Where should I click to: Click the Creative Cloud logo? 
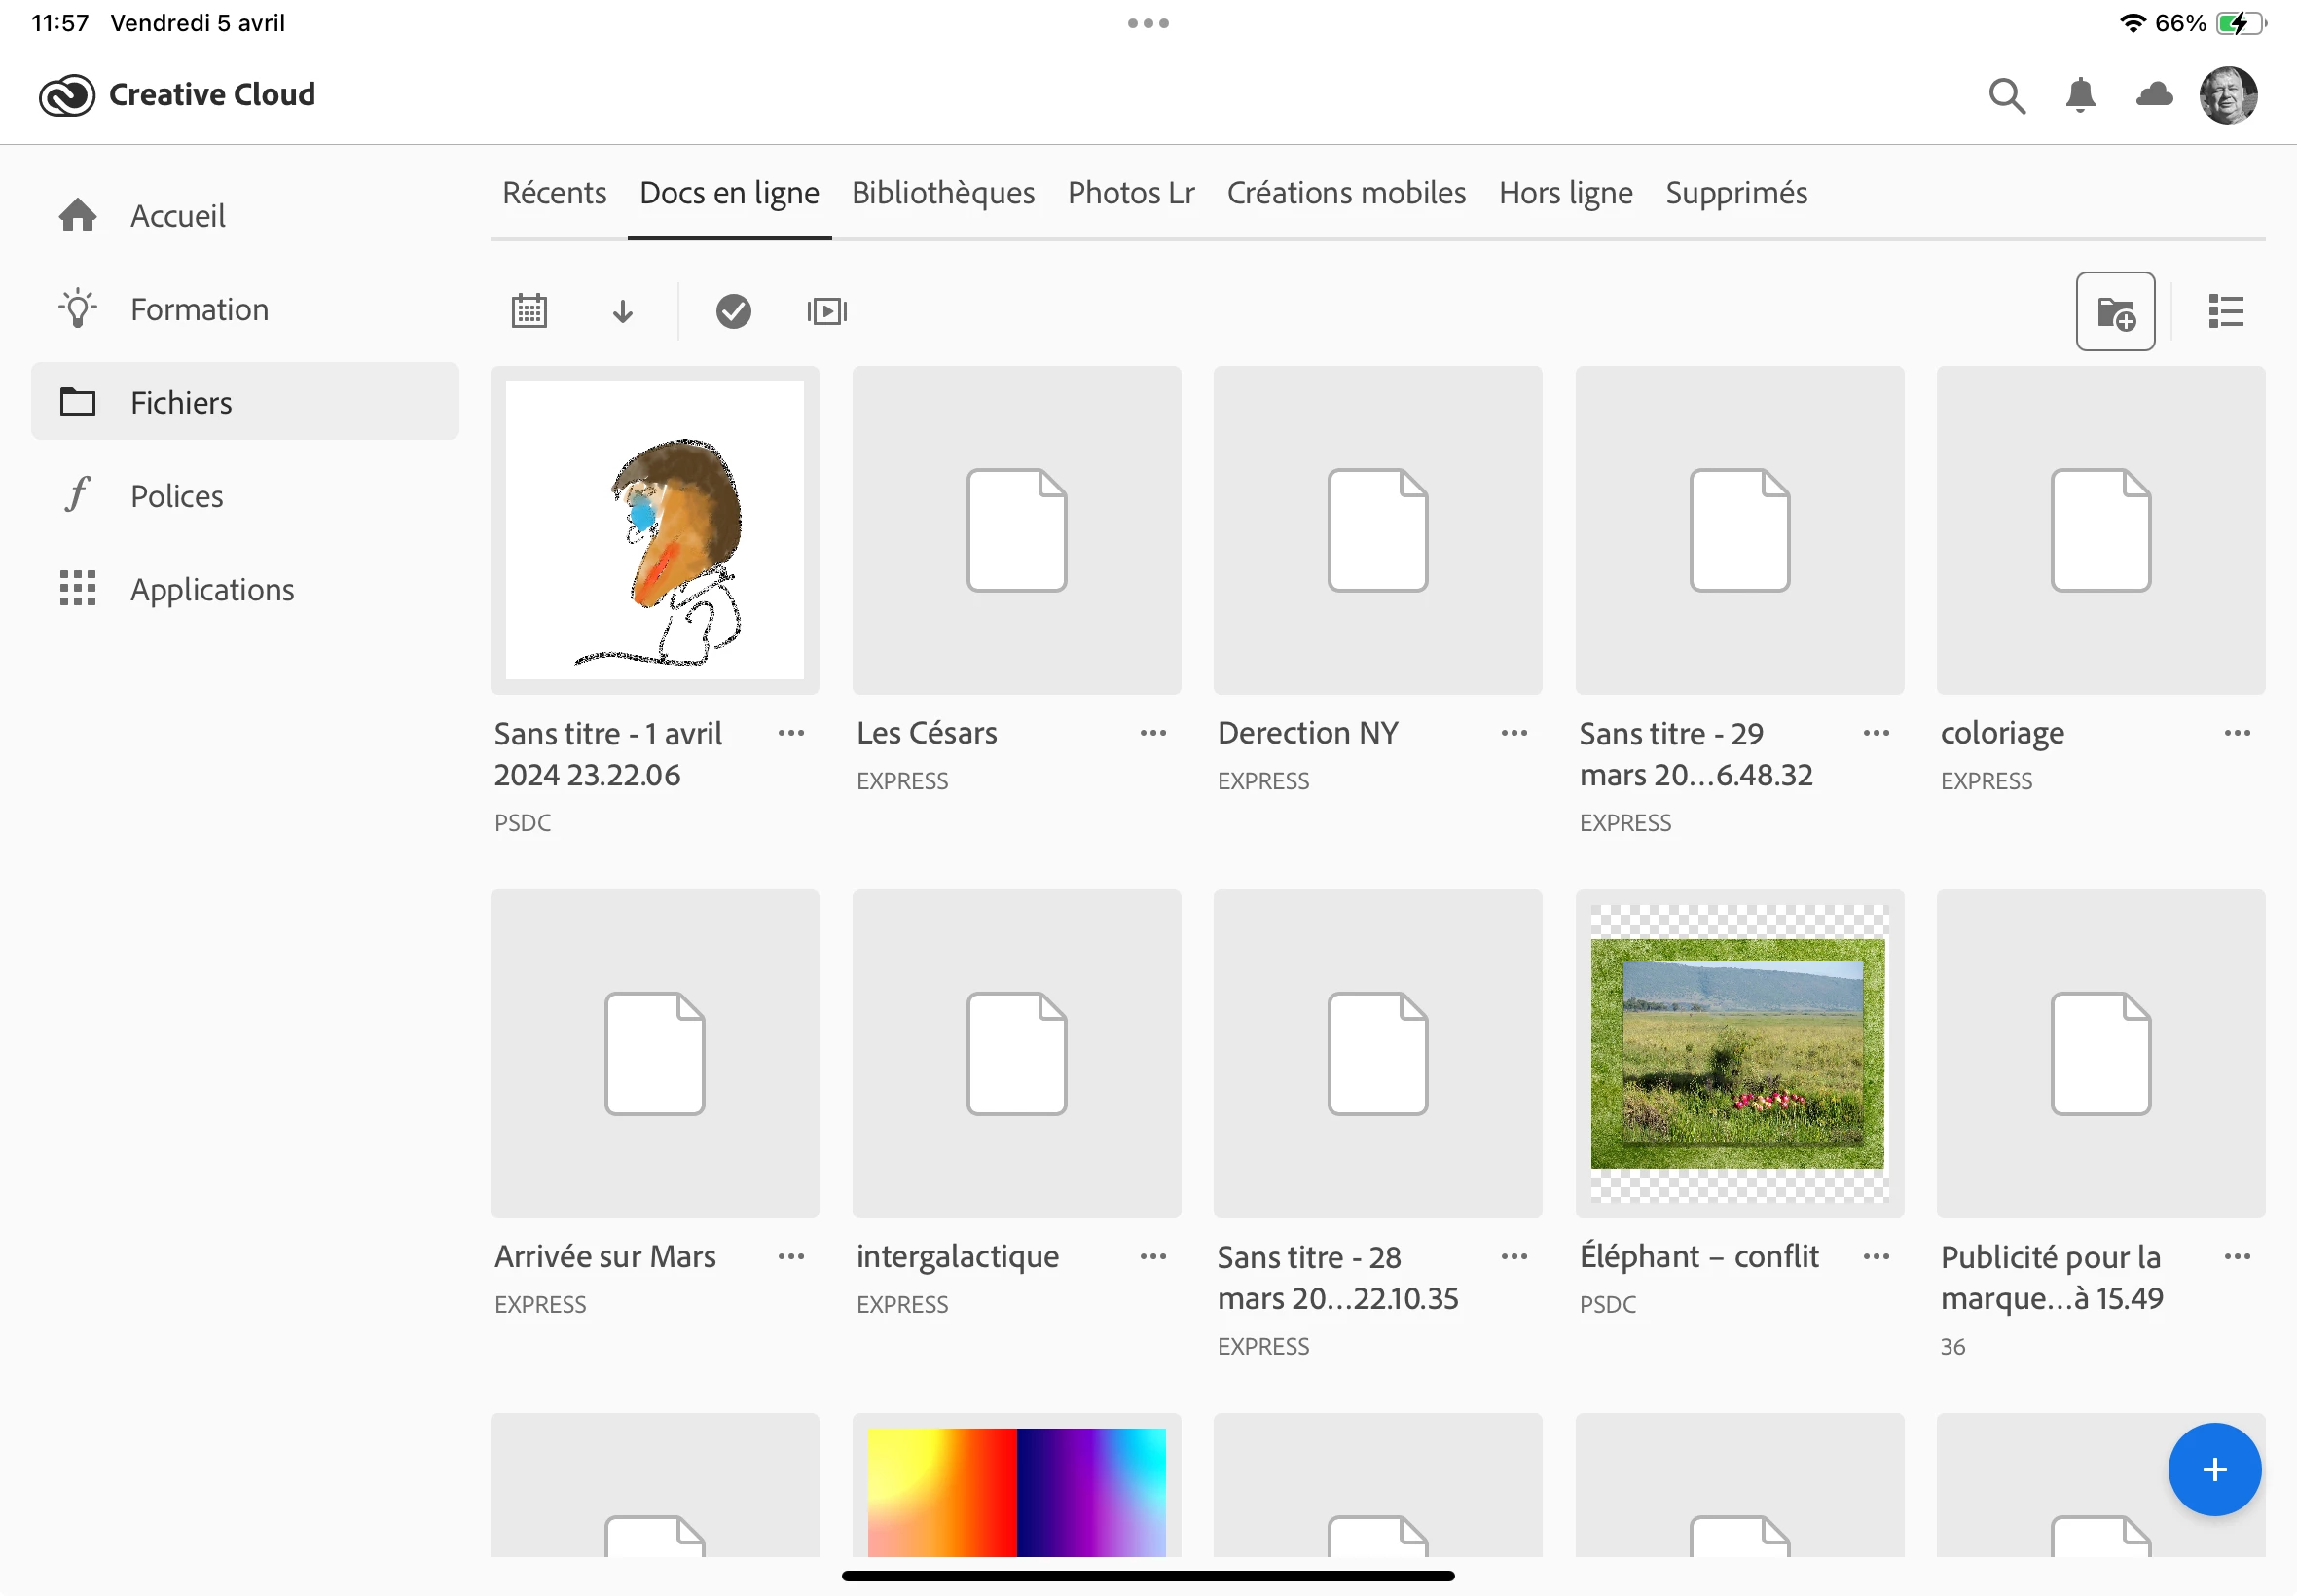[67, 96]
